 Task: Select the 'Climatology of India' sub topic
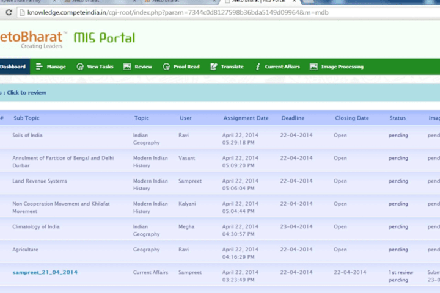coord(36,226)
